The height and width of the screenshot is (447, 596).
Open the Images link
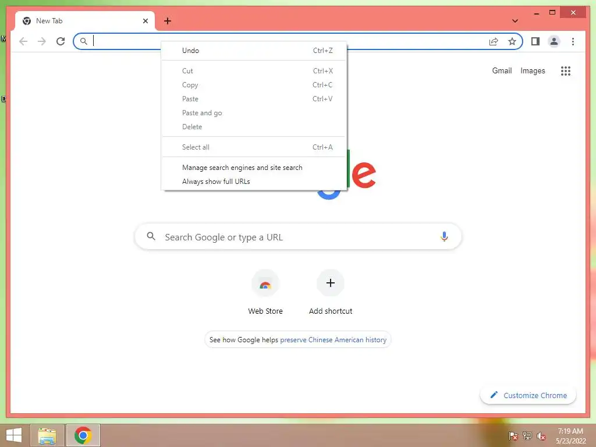pyautogui.click(x=533, y=70)
